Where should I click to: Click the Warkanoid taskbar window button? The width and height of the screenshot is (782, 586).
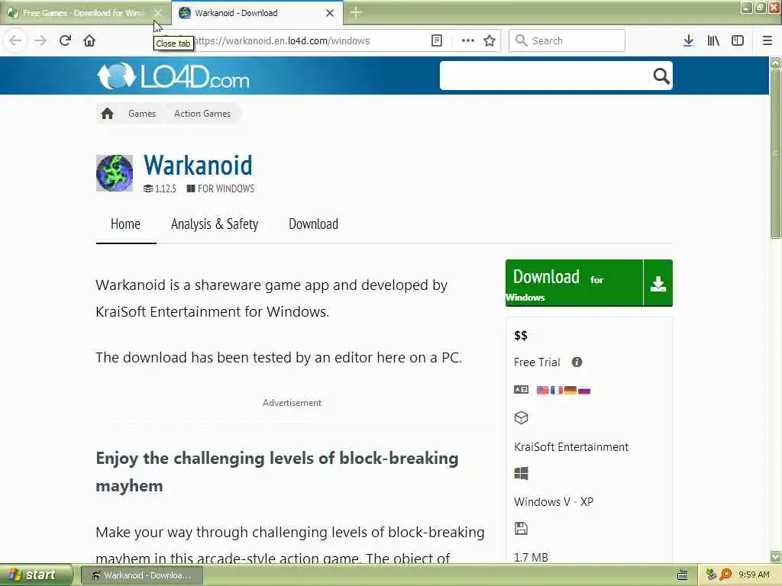click(142, 575)
